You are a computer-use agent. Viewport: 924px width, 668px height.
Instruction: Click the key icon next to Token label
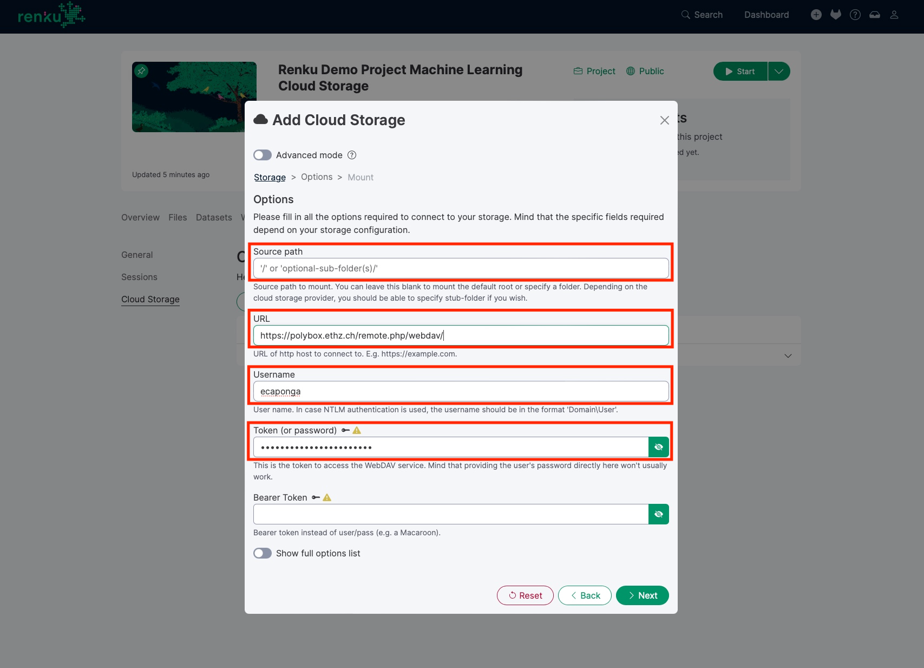(x=345, y=430)
